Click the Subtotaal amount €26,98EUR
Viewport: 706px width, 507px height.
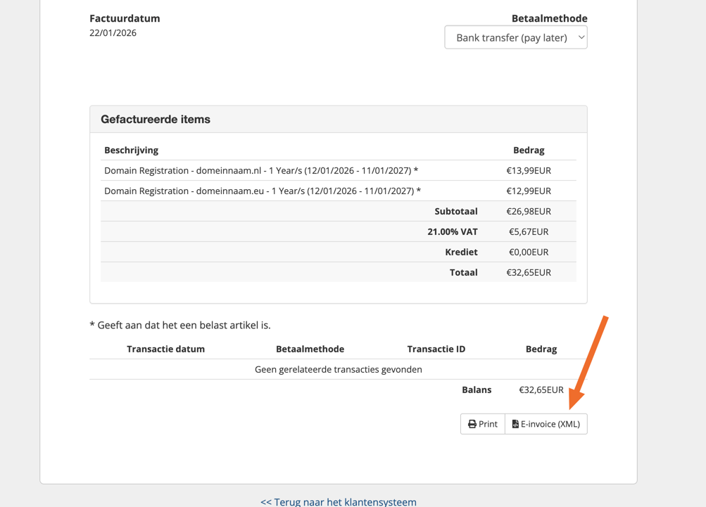pyautogui.click(x=528, y=211)
